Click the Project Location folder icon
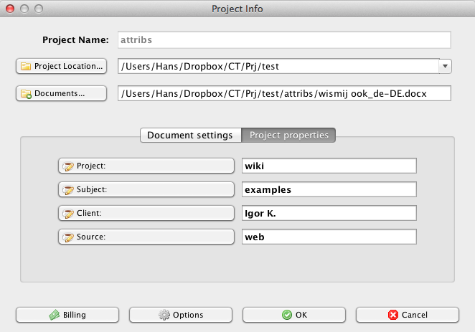 pyautogui.click(x=26, y=67)
